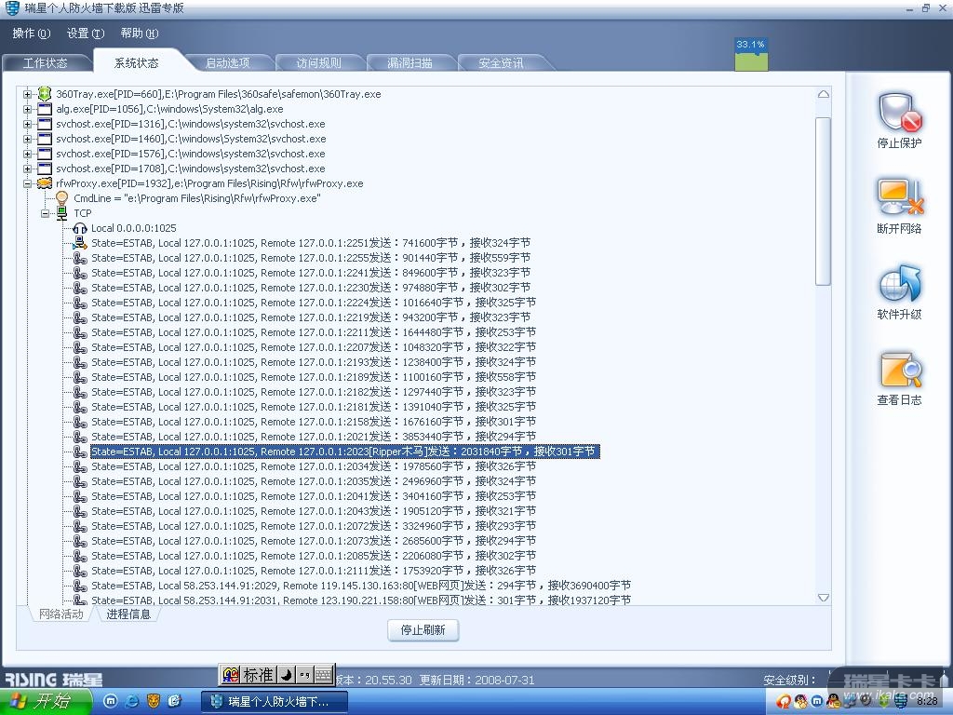Open the 设置(T) menu
The width and height of the screenshot is (953, 715).
[x=86, y=34]
